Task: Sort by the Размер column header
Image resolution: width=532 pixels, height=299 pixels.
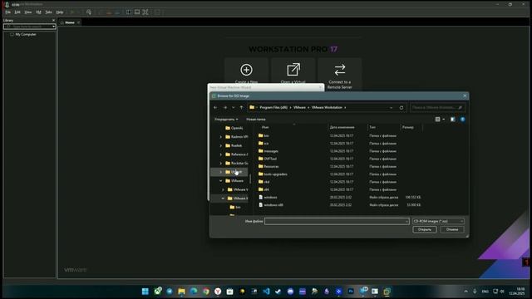Action: click(408, 127)
